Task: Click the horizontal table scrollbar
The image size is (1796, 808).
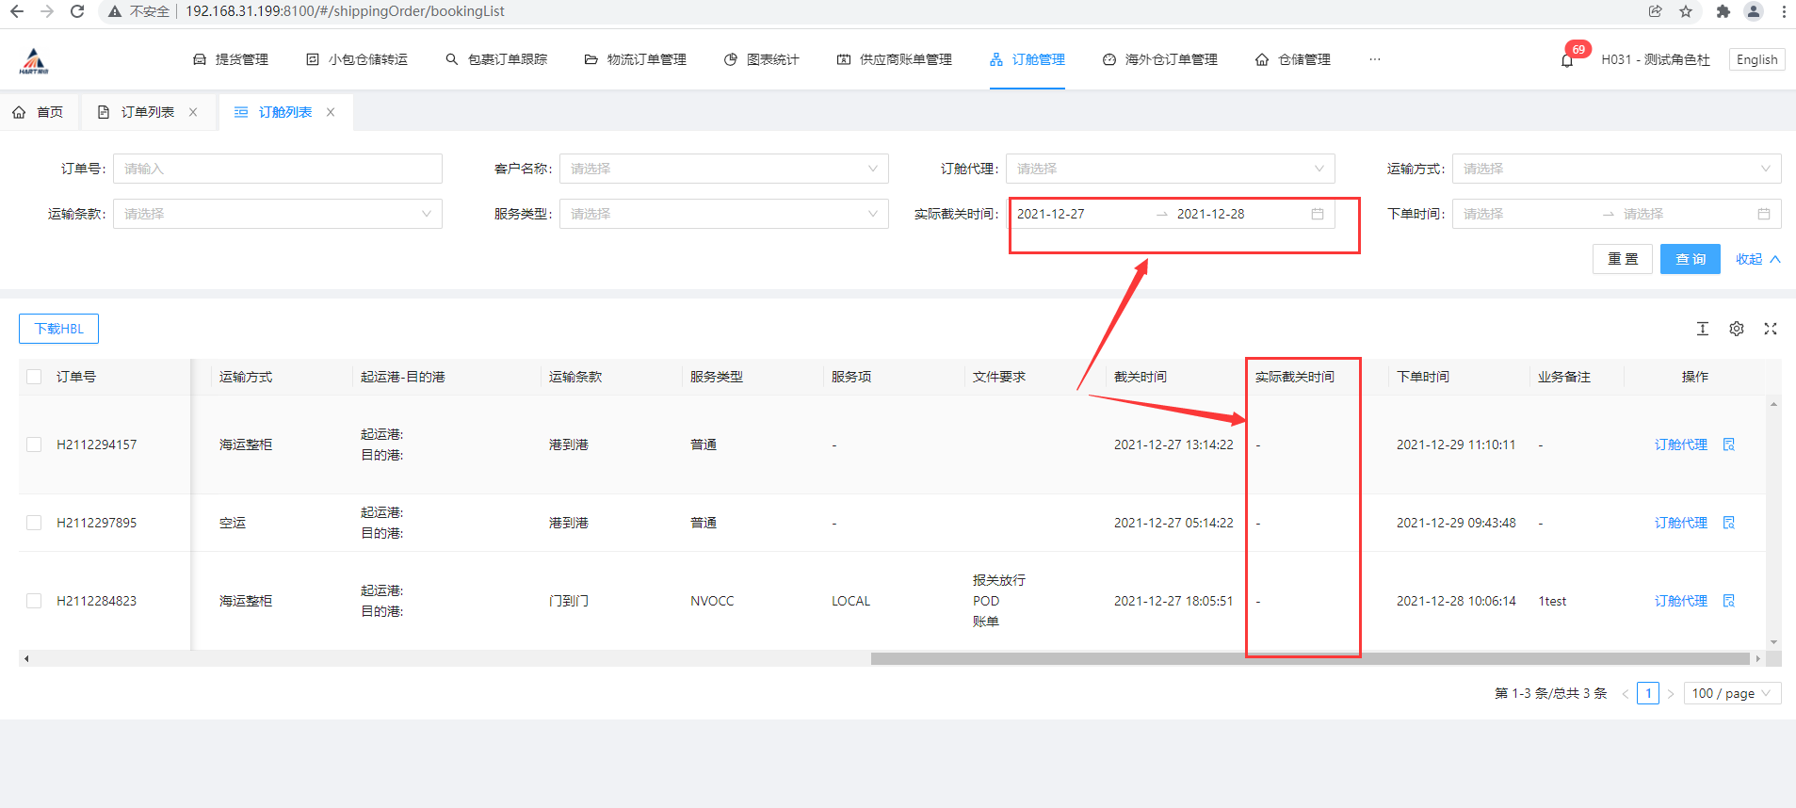Action: [x=1309, y=658]
